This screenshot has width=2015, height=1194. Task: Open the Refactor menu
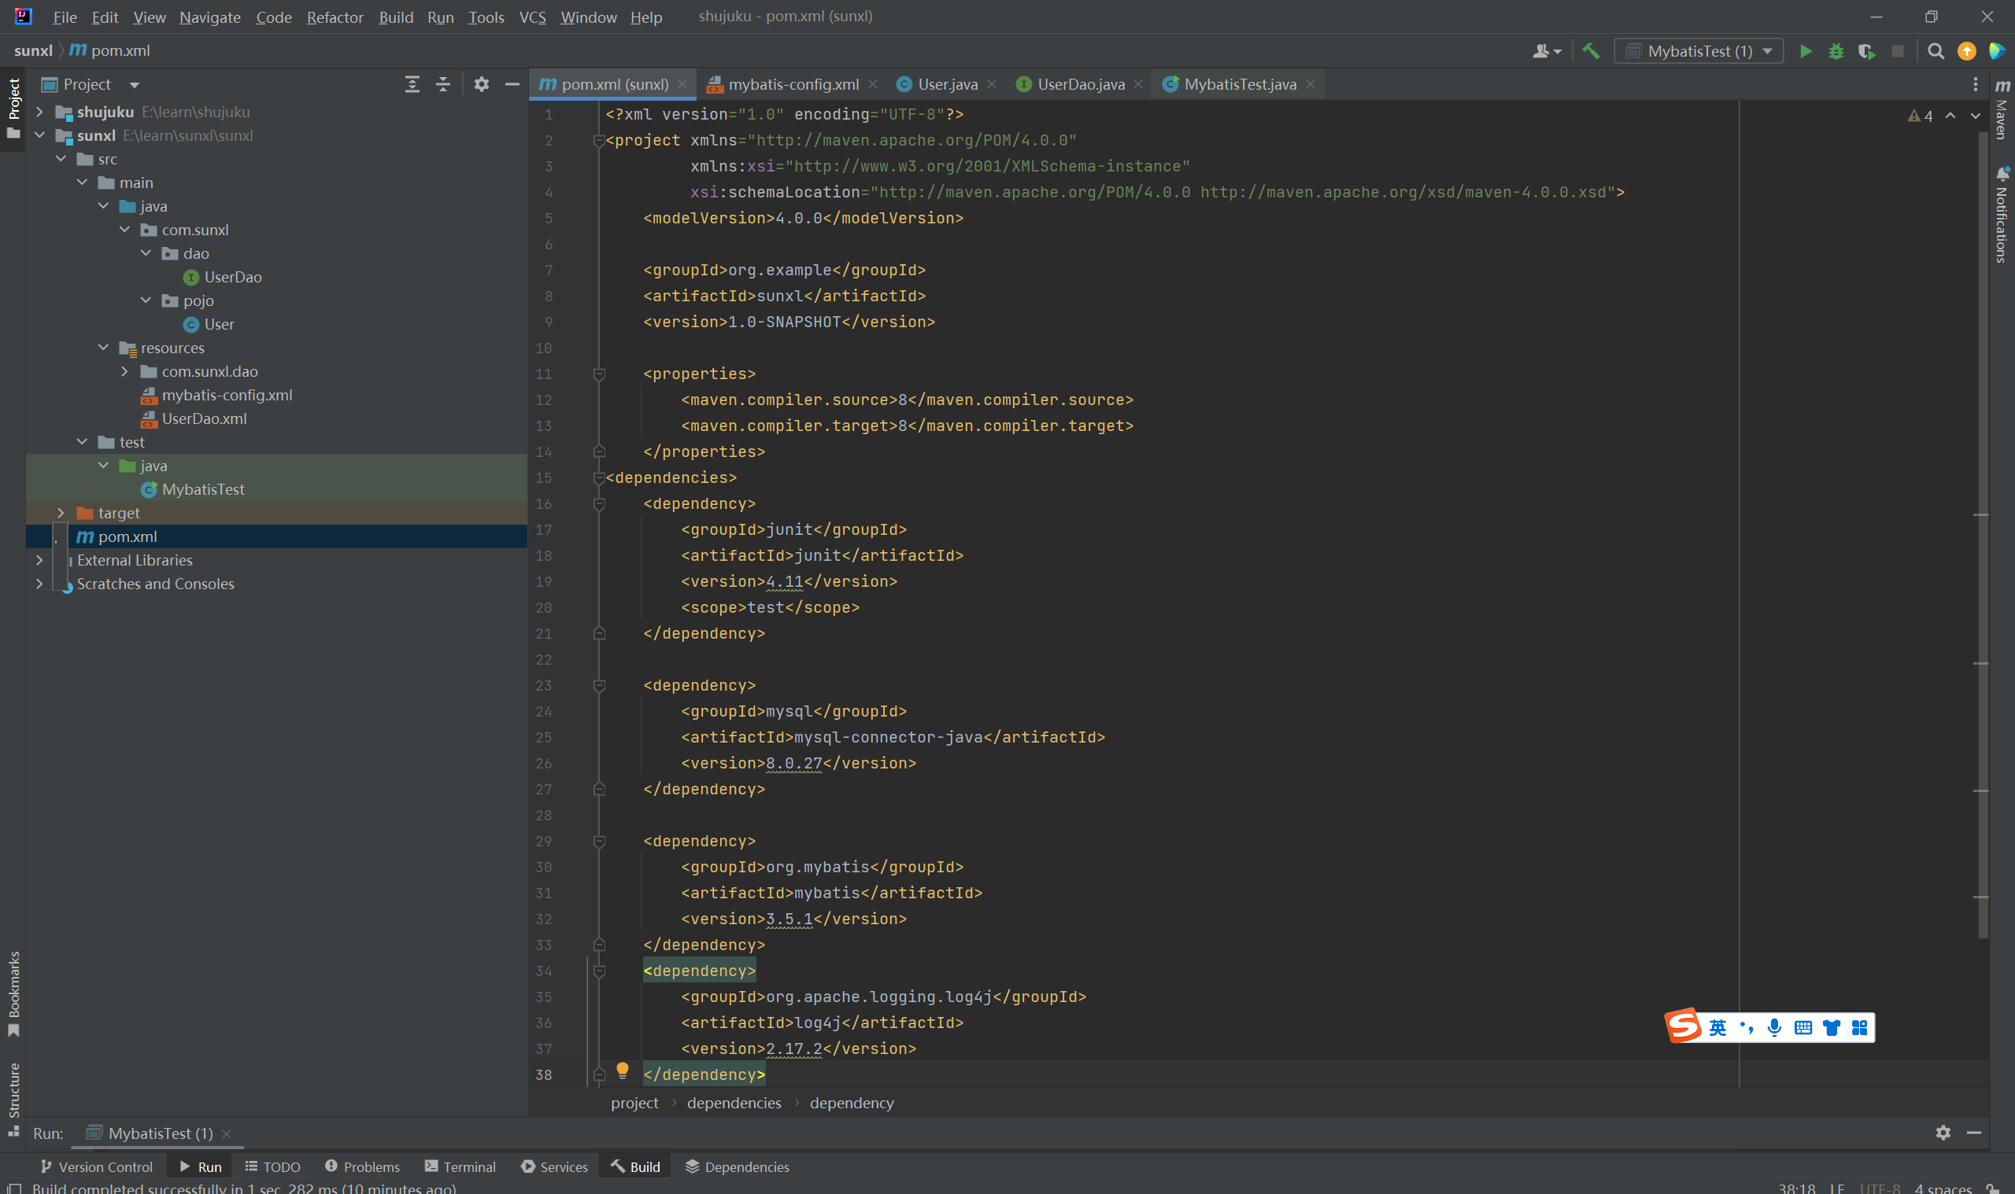click(x=334, y=17)
